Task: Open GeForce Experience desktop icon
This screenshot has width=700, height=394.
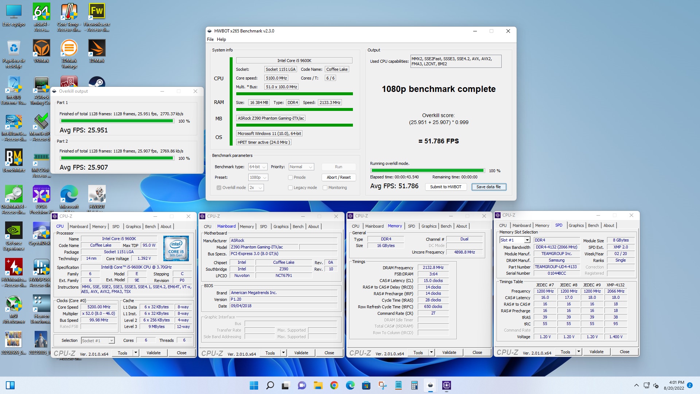Action: (x=13, y=236)
